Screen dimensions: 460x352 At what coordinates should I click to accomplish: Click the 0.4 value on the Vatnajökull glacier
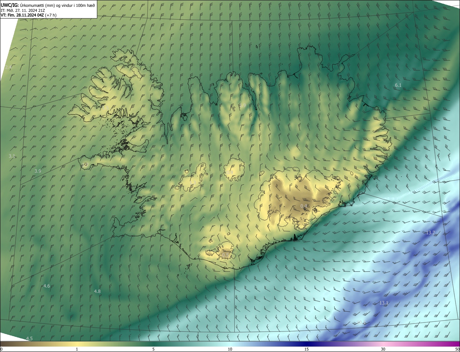click(x=304, y=206)
